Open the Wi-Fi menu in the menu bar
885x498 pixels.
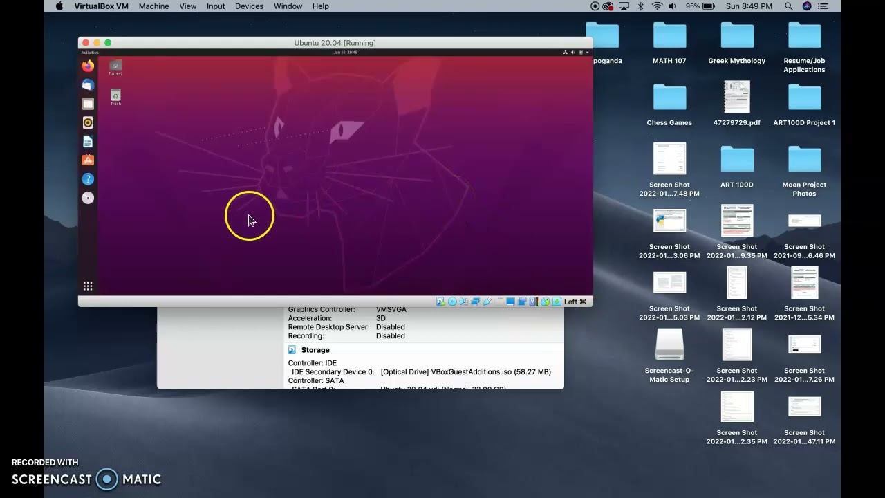click(657, 6)
